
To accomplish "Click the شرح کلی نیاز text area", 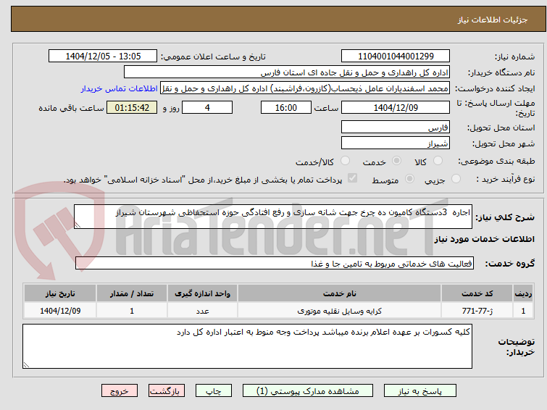I will pos(273,217).
